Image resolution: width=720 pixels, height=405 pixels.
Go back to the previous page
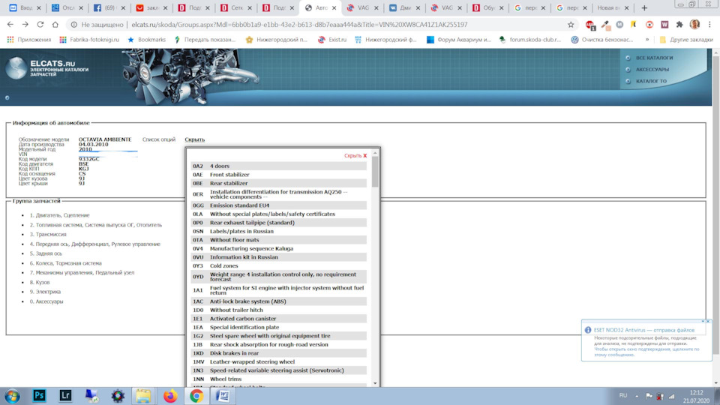[x=10, y=24]
